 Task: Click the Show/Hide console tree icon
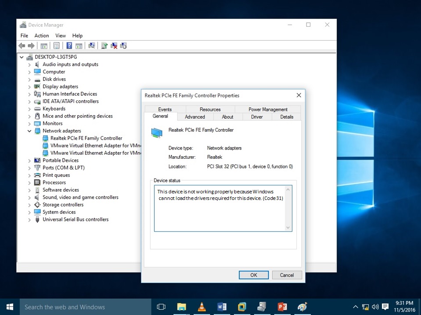coord(43,45)
